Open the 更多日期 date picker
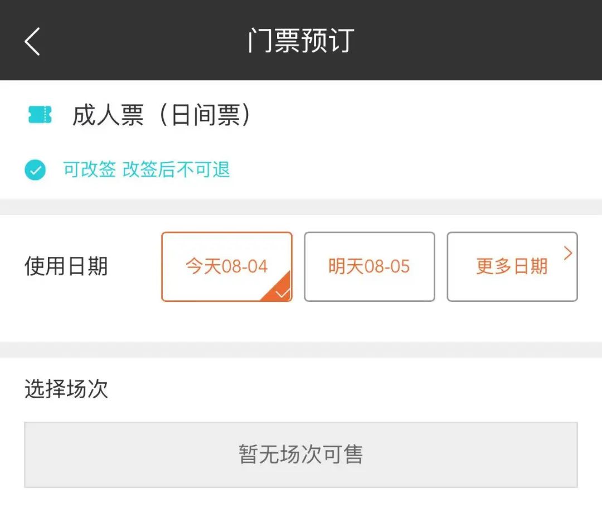Viewport: 602px width, 508px height. tap(511, 266)
